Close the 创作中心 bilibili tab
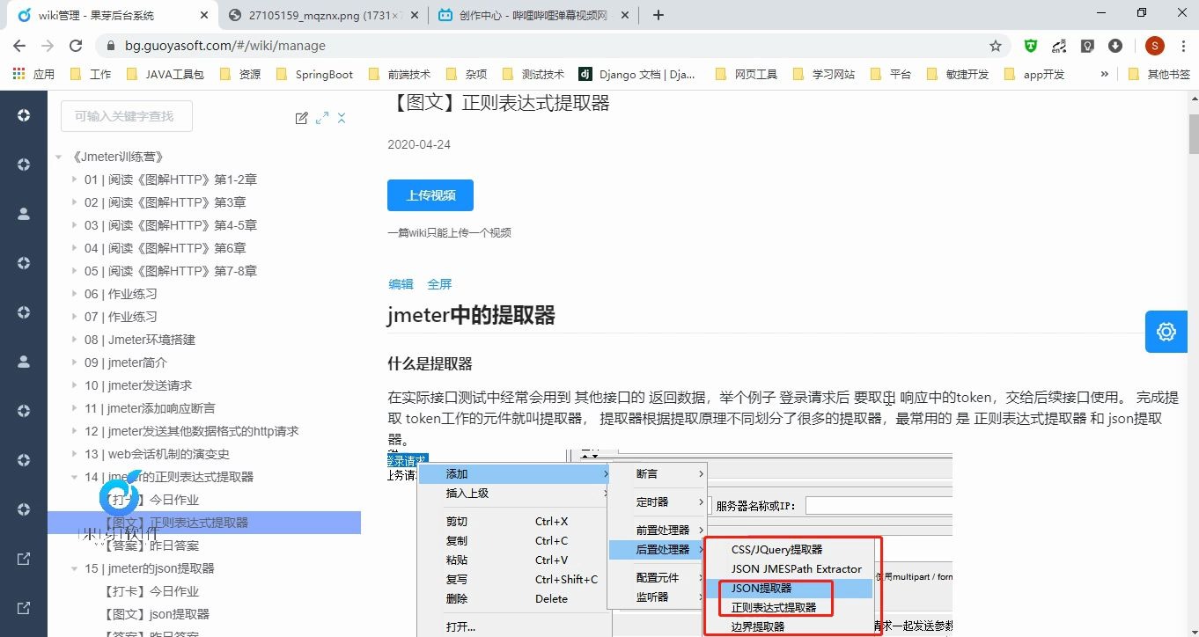 (626, 15)
